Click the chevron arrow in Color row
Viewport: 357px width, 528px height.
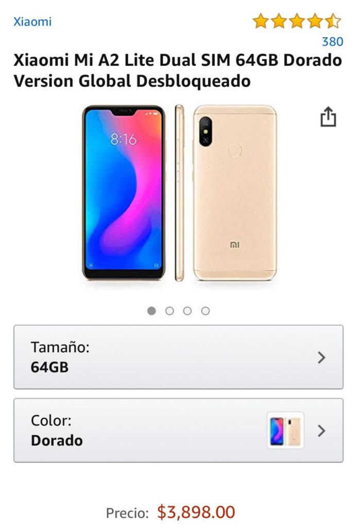point(321,431)
